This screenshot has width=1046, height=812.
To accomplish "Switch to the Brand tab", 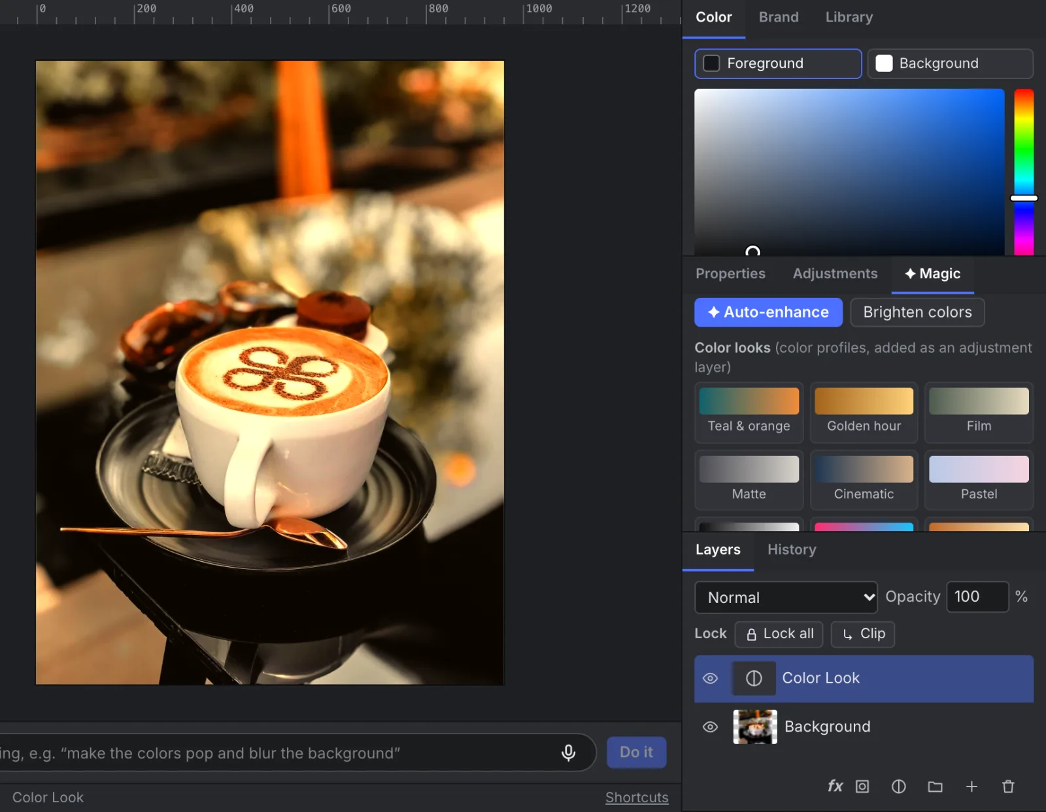I will [x=778, y=18].
